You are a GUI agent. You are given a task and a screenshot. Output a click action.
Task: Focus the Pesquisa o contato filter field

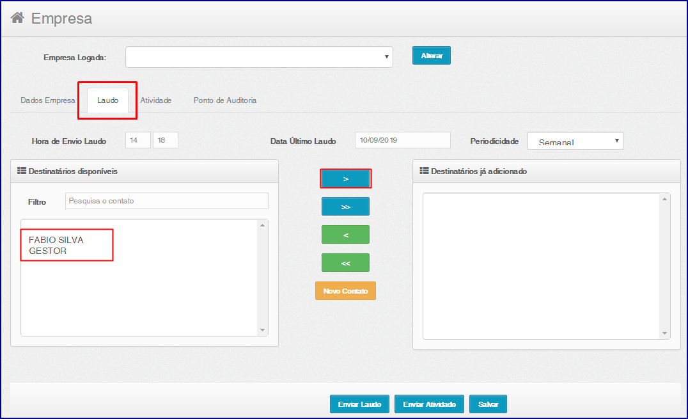tap(167, 201)
